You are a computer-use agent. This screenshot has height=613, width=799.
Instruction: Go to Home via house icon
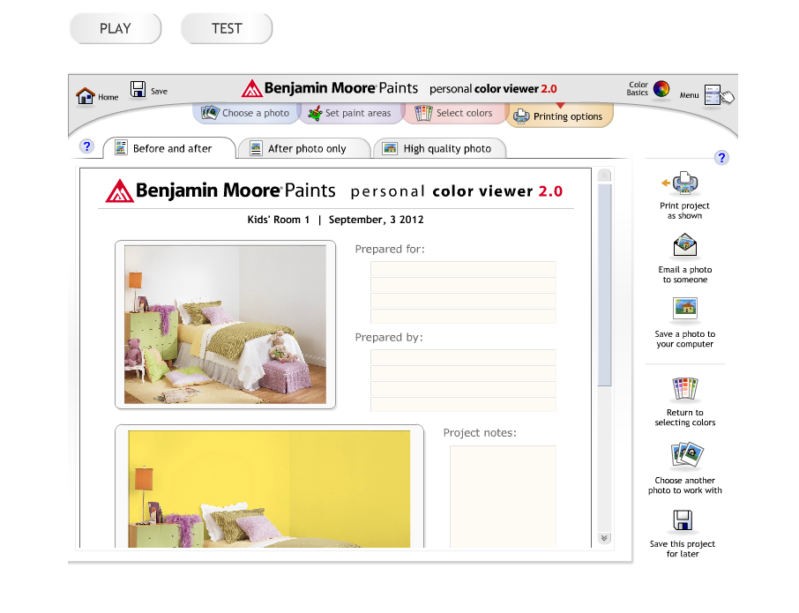coord(85,96)
